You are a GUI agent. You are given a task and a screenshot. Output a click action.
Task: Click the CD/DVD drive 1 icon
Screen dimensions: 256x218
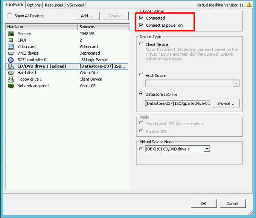11,66
